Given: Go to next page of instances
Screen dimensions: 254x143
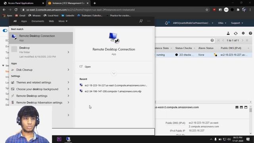Looking at the screenshot, I should [x=242, y=41].
